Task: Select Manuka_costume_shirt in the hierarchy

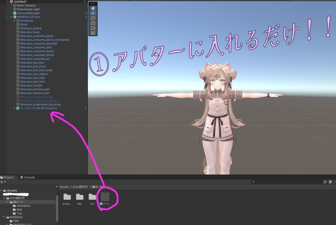Action: click(x=36, y=47)
